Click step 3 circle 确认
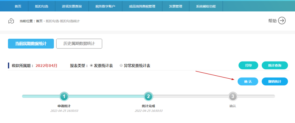Screen dimensions: 295x123 pyautogui.click(x=233, y=96)
